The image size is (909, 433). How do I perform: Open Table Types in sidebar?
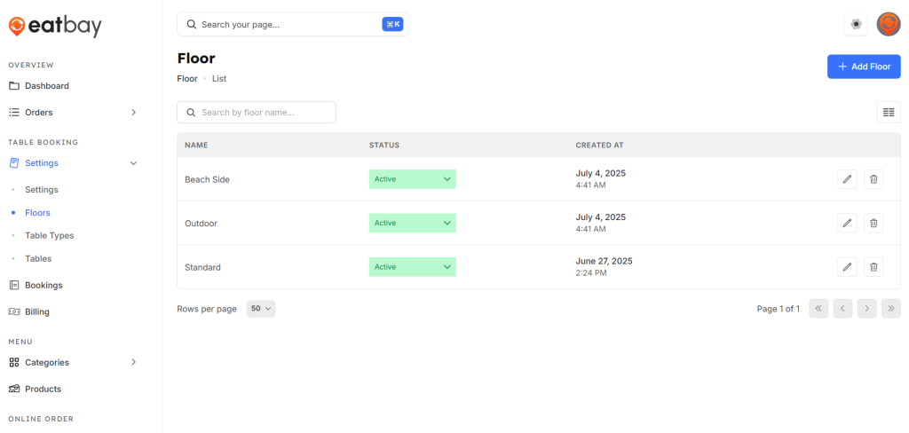[49, 236]
